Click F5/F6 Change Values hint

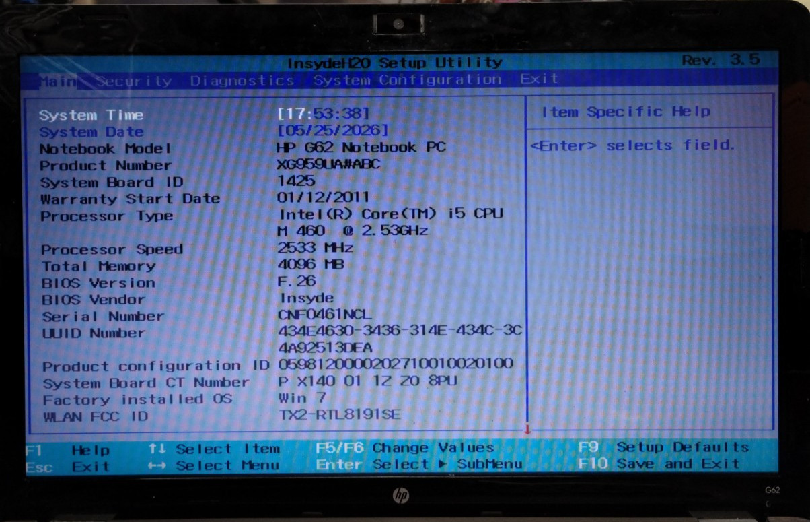[404, 448]
